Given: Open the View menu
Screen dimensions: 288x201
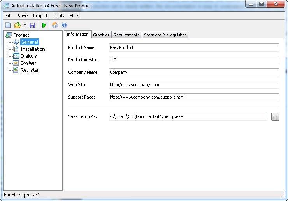Looking at the screenshot, I should tap(23, 16).
